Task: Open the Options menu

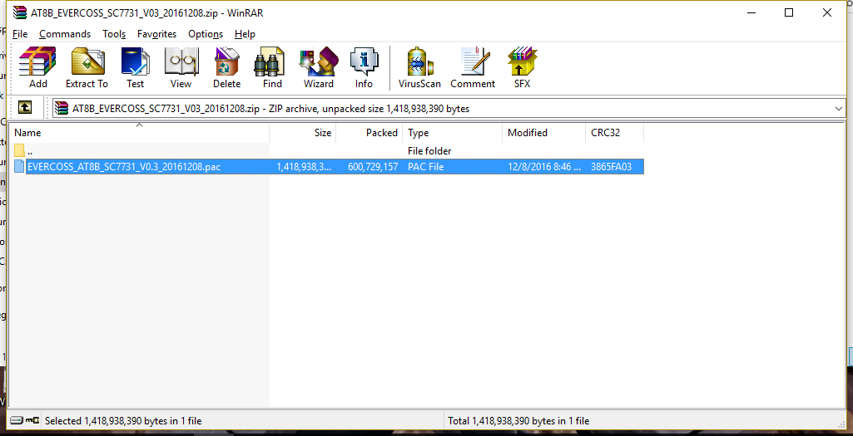Action: 206,34
